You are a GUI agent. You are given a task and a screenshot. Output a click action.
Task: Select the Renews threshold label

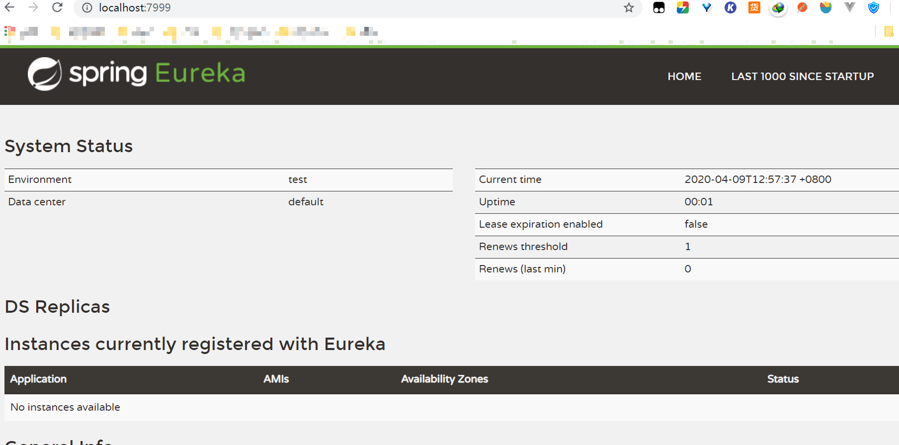[523, 247]
